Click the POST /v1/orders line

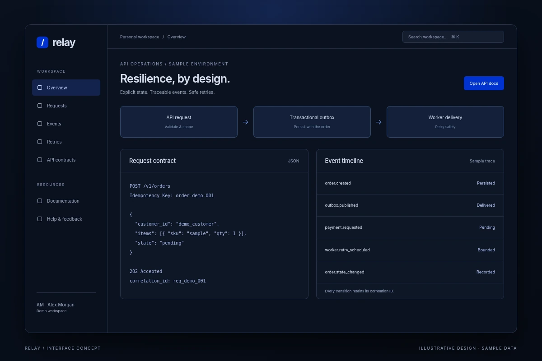tap(150, 186)
